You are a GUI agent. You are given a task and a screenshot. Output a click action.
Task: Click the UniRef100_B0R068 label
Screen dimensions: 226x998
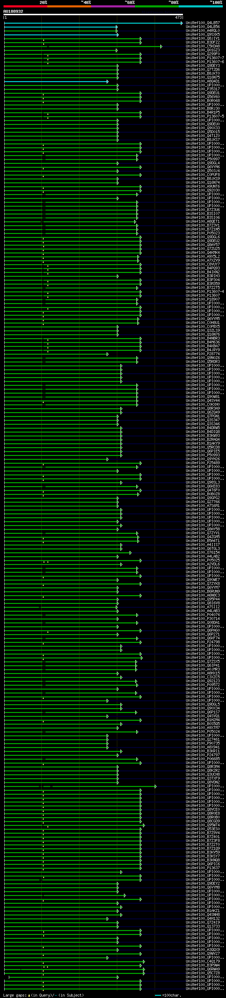tap(203, 101)
